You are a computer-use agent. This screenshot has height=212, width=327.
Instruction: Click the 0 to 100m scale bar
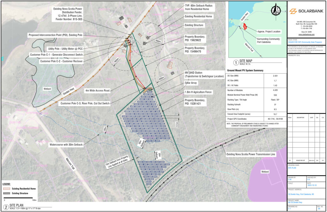[18, 198]
